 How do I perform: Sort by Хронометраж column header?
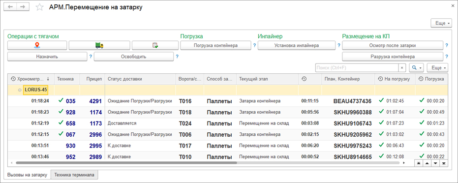[x=31, y=79]
